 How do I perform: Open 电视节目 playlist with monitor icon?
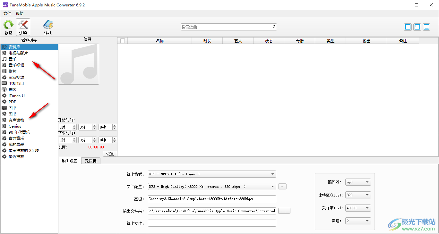[x=29, y=83]
